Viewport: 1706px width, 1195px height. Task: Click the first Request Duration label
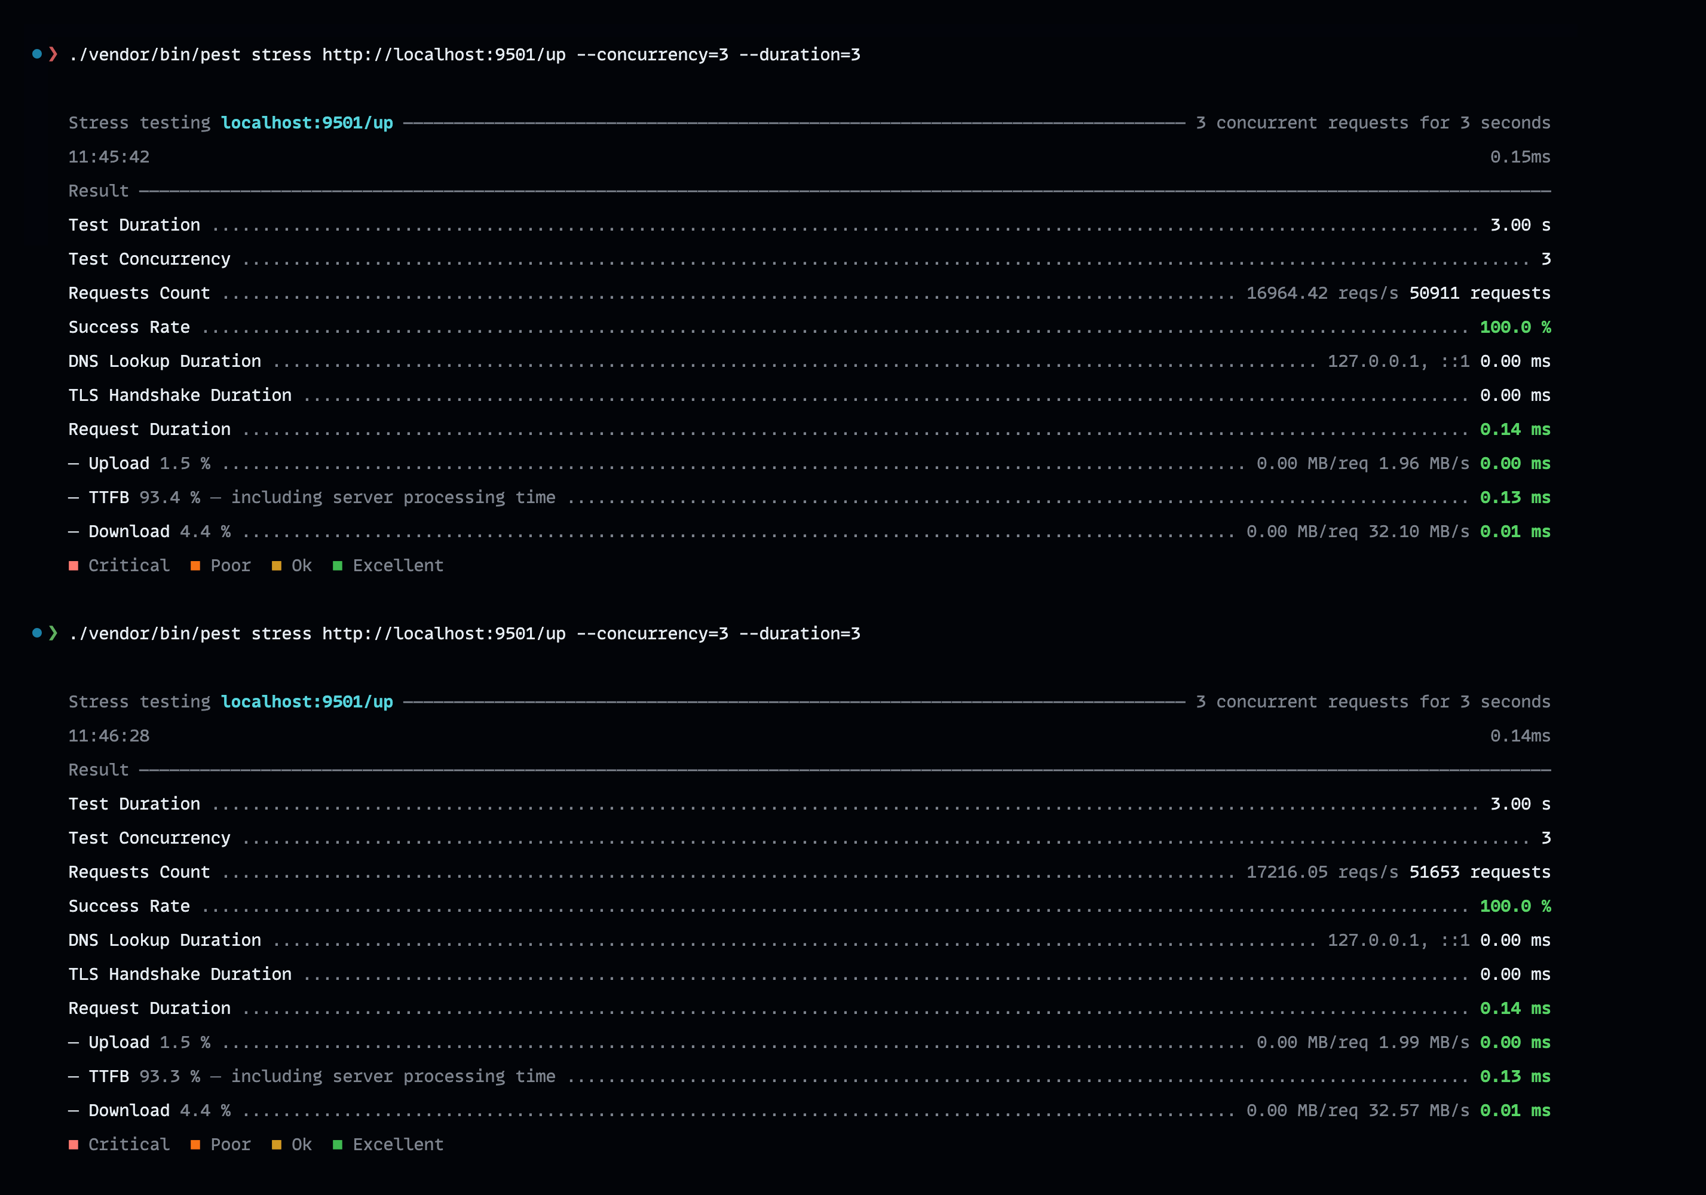click(x=149, y=430)
